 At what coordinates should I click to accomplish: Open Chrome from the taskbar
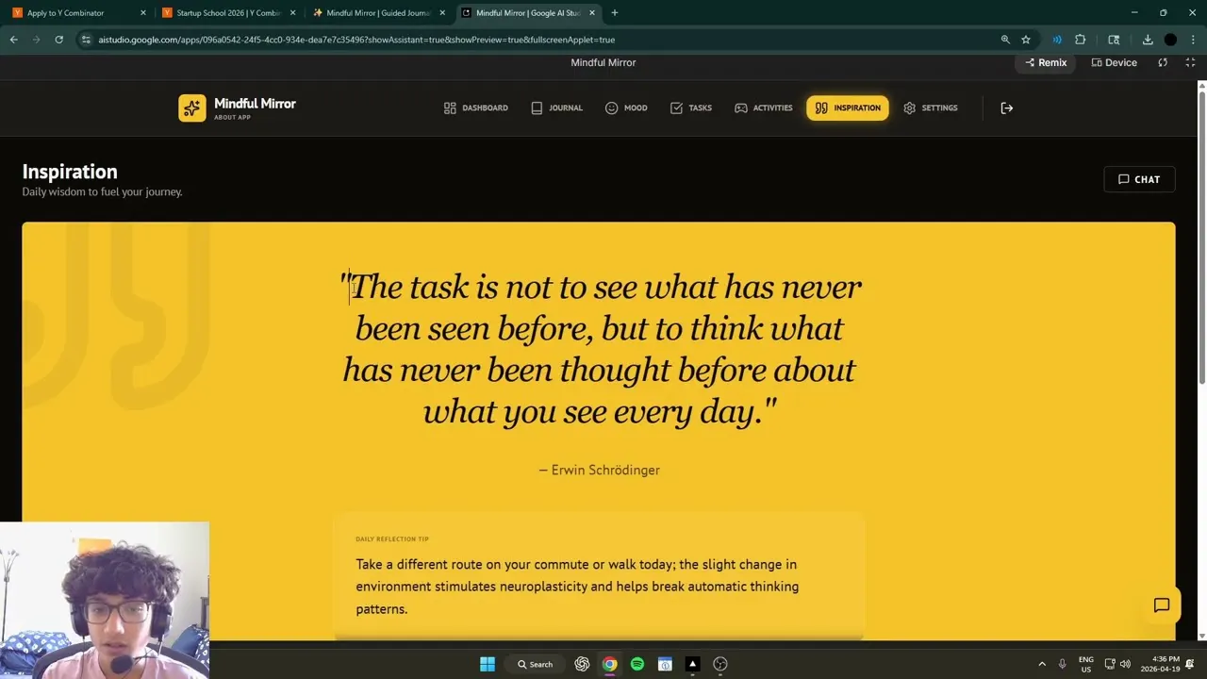pyautogui.click(x=610, y=664)
